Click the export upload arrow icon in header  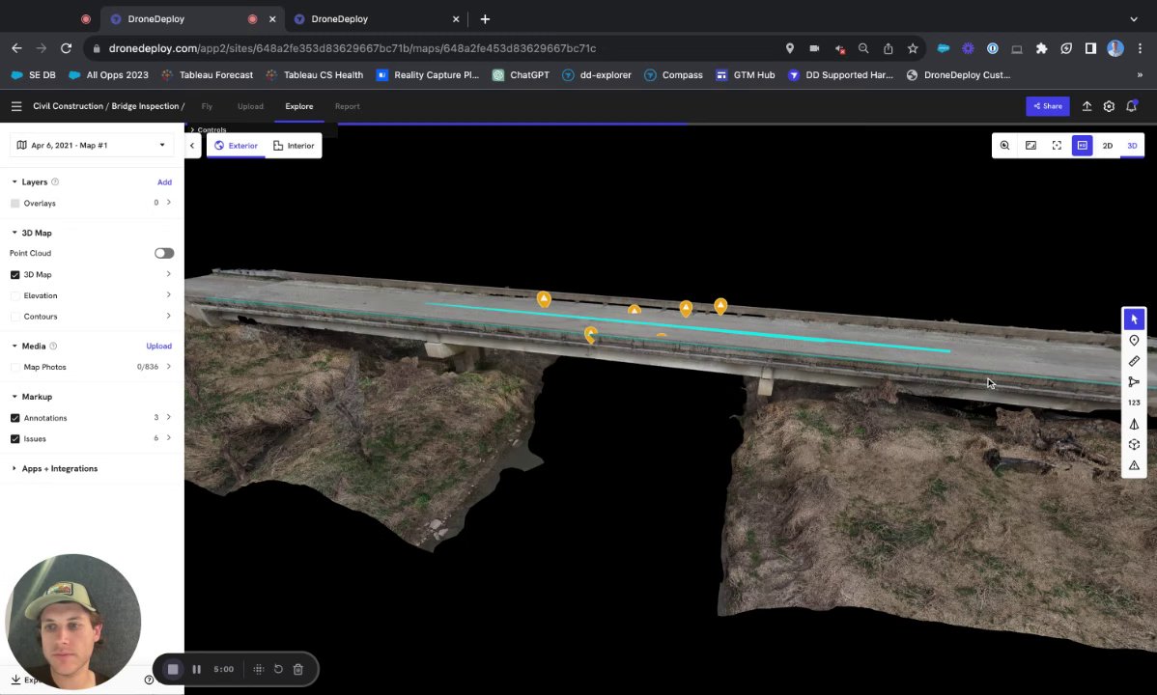coord(1086,106)
